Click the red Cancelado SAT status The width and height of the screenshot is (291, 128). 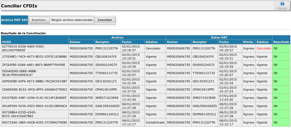(x=264, y=49)
